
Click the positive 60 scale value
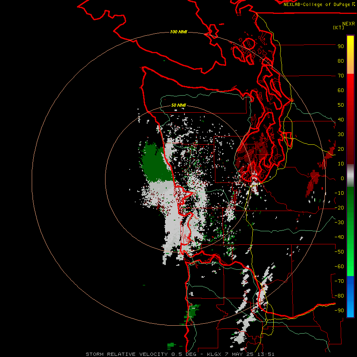click(341, 90)
